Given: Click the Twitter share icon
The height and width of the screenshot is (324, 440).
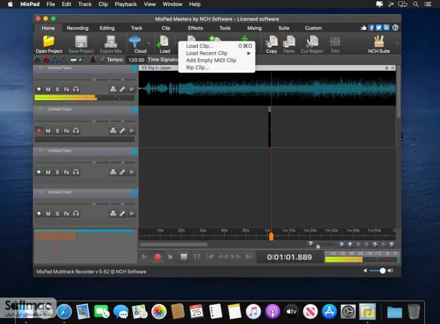Looking at the screenshot, I should click(379, 28).
